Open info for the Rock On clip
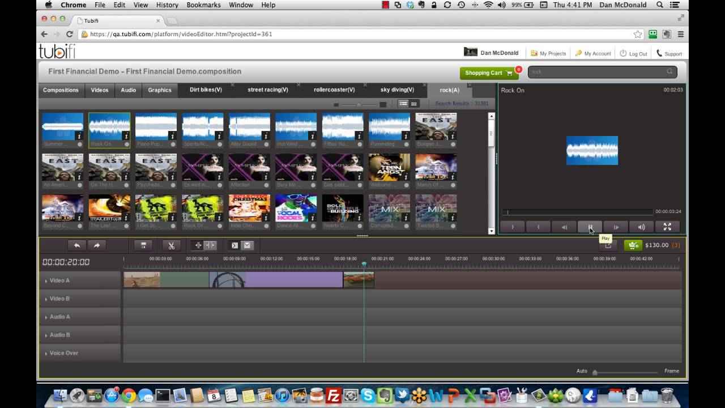Viewport: 725px width, 408px height. (x=126, y=136)
